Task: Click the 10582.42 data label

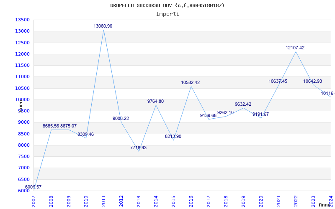Action: (x=191, y=82)
